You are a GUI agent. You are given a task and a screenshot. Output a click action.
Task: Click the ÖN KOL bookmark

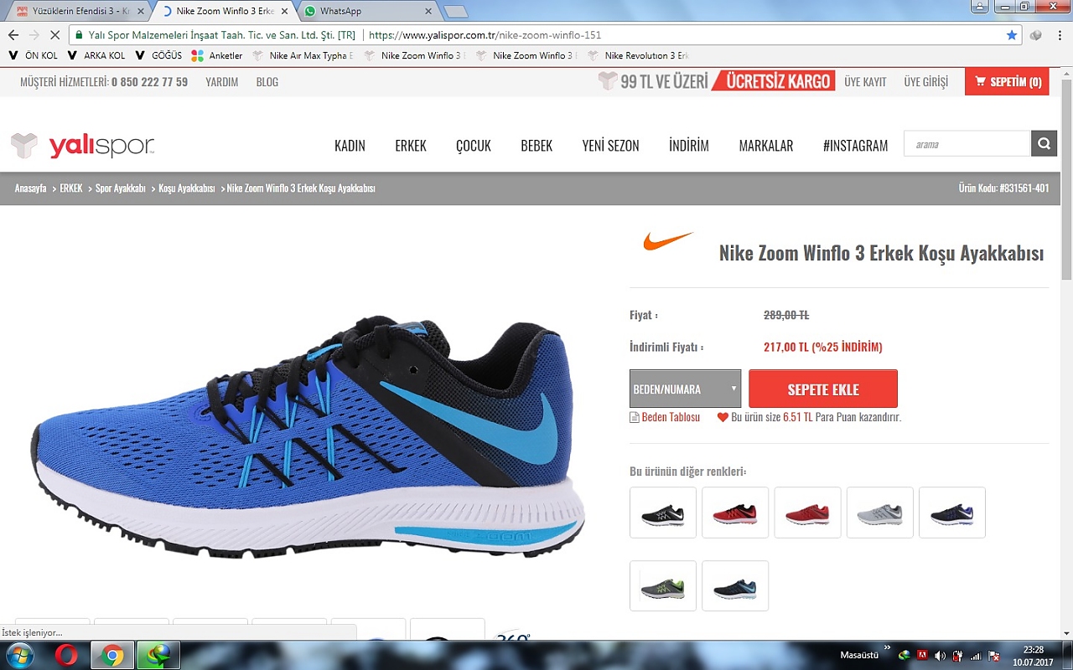(x=34, y=56)
